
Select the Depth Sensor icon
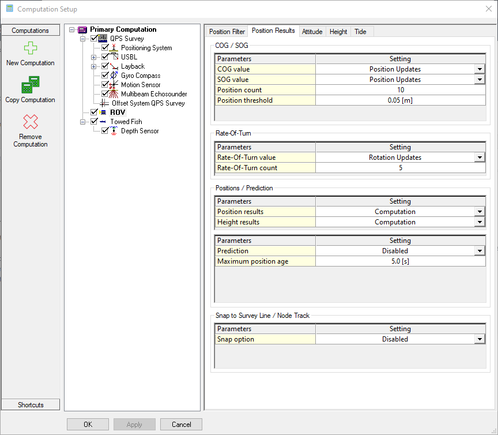point(114,131)
